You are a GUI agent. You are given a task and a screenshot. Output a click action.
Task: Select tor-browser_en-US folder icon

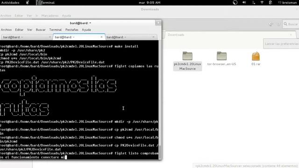(x=221, y=56)
